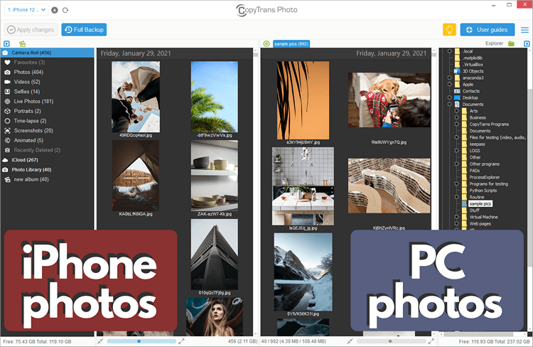Click the refresh device icon
533x347 pixels.
click(x=65, y=10)
